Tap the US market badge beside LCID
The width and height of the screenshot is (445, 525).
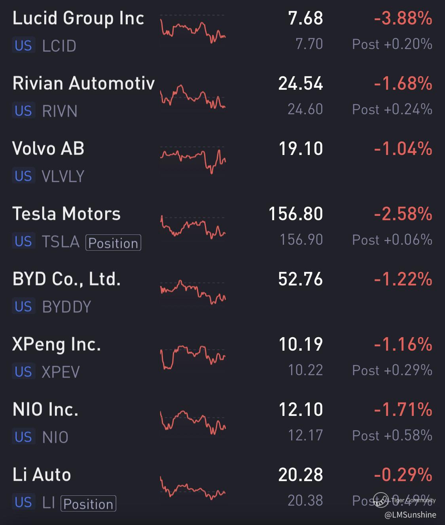[x=23, y=46]
